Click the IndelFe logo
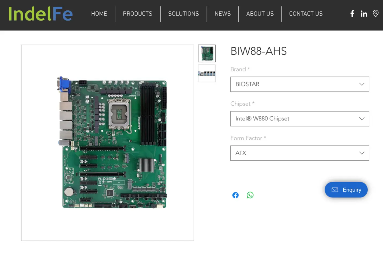This screenshot has height=259, width=383. tap(40, 14)
